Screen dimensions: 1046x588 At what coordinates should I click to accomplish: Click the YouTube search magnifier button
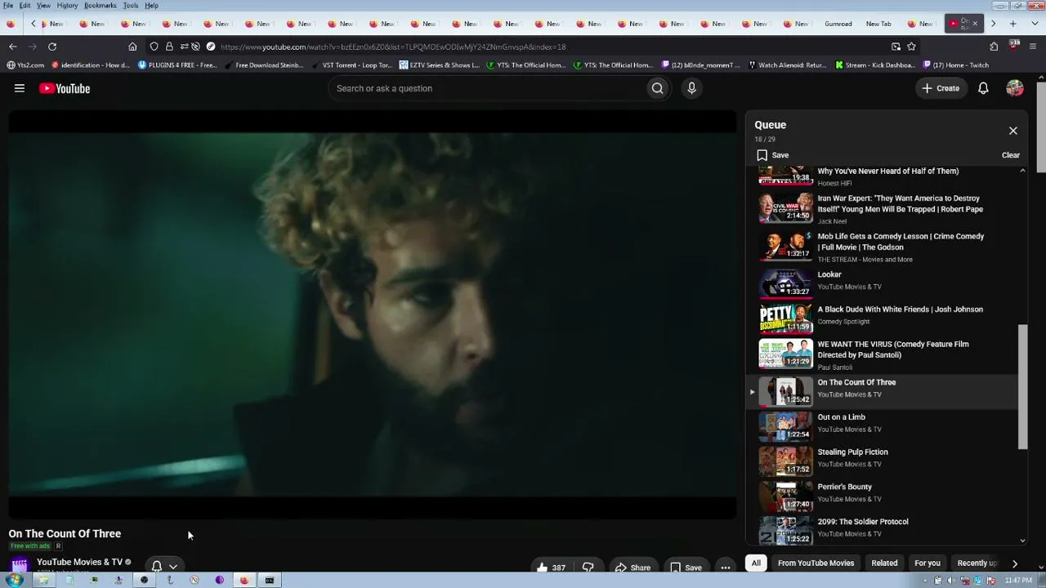coord(657,88)
